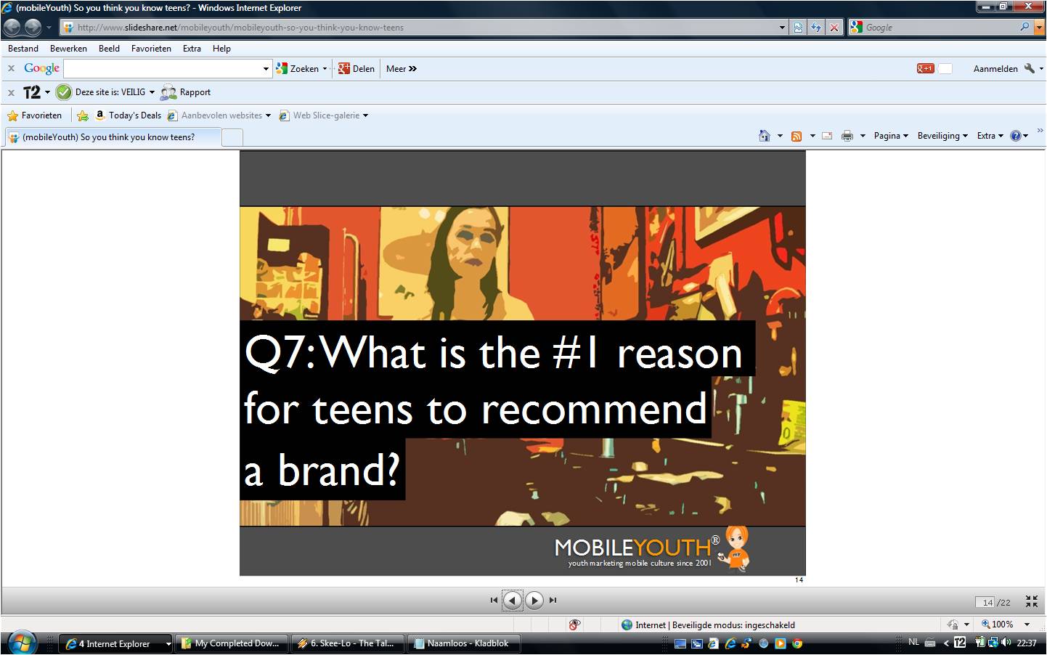Open a new blank tab
Image resolution: width=1047 pixels, height=655 pixels.
(x=232, y=137)
